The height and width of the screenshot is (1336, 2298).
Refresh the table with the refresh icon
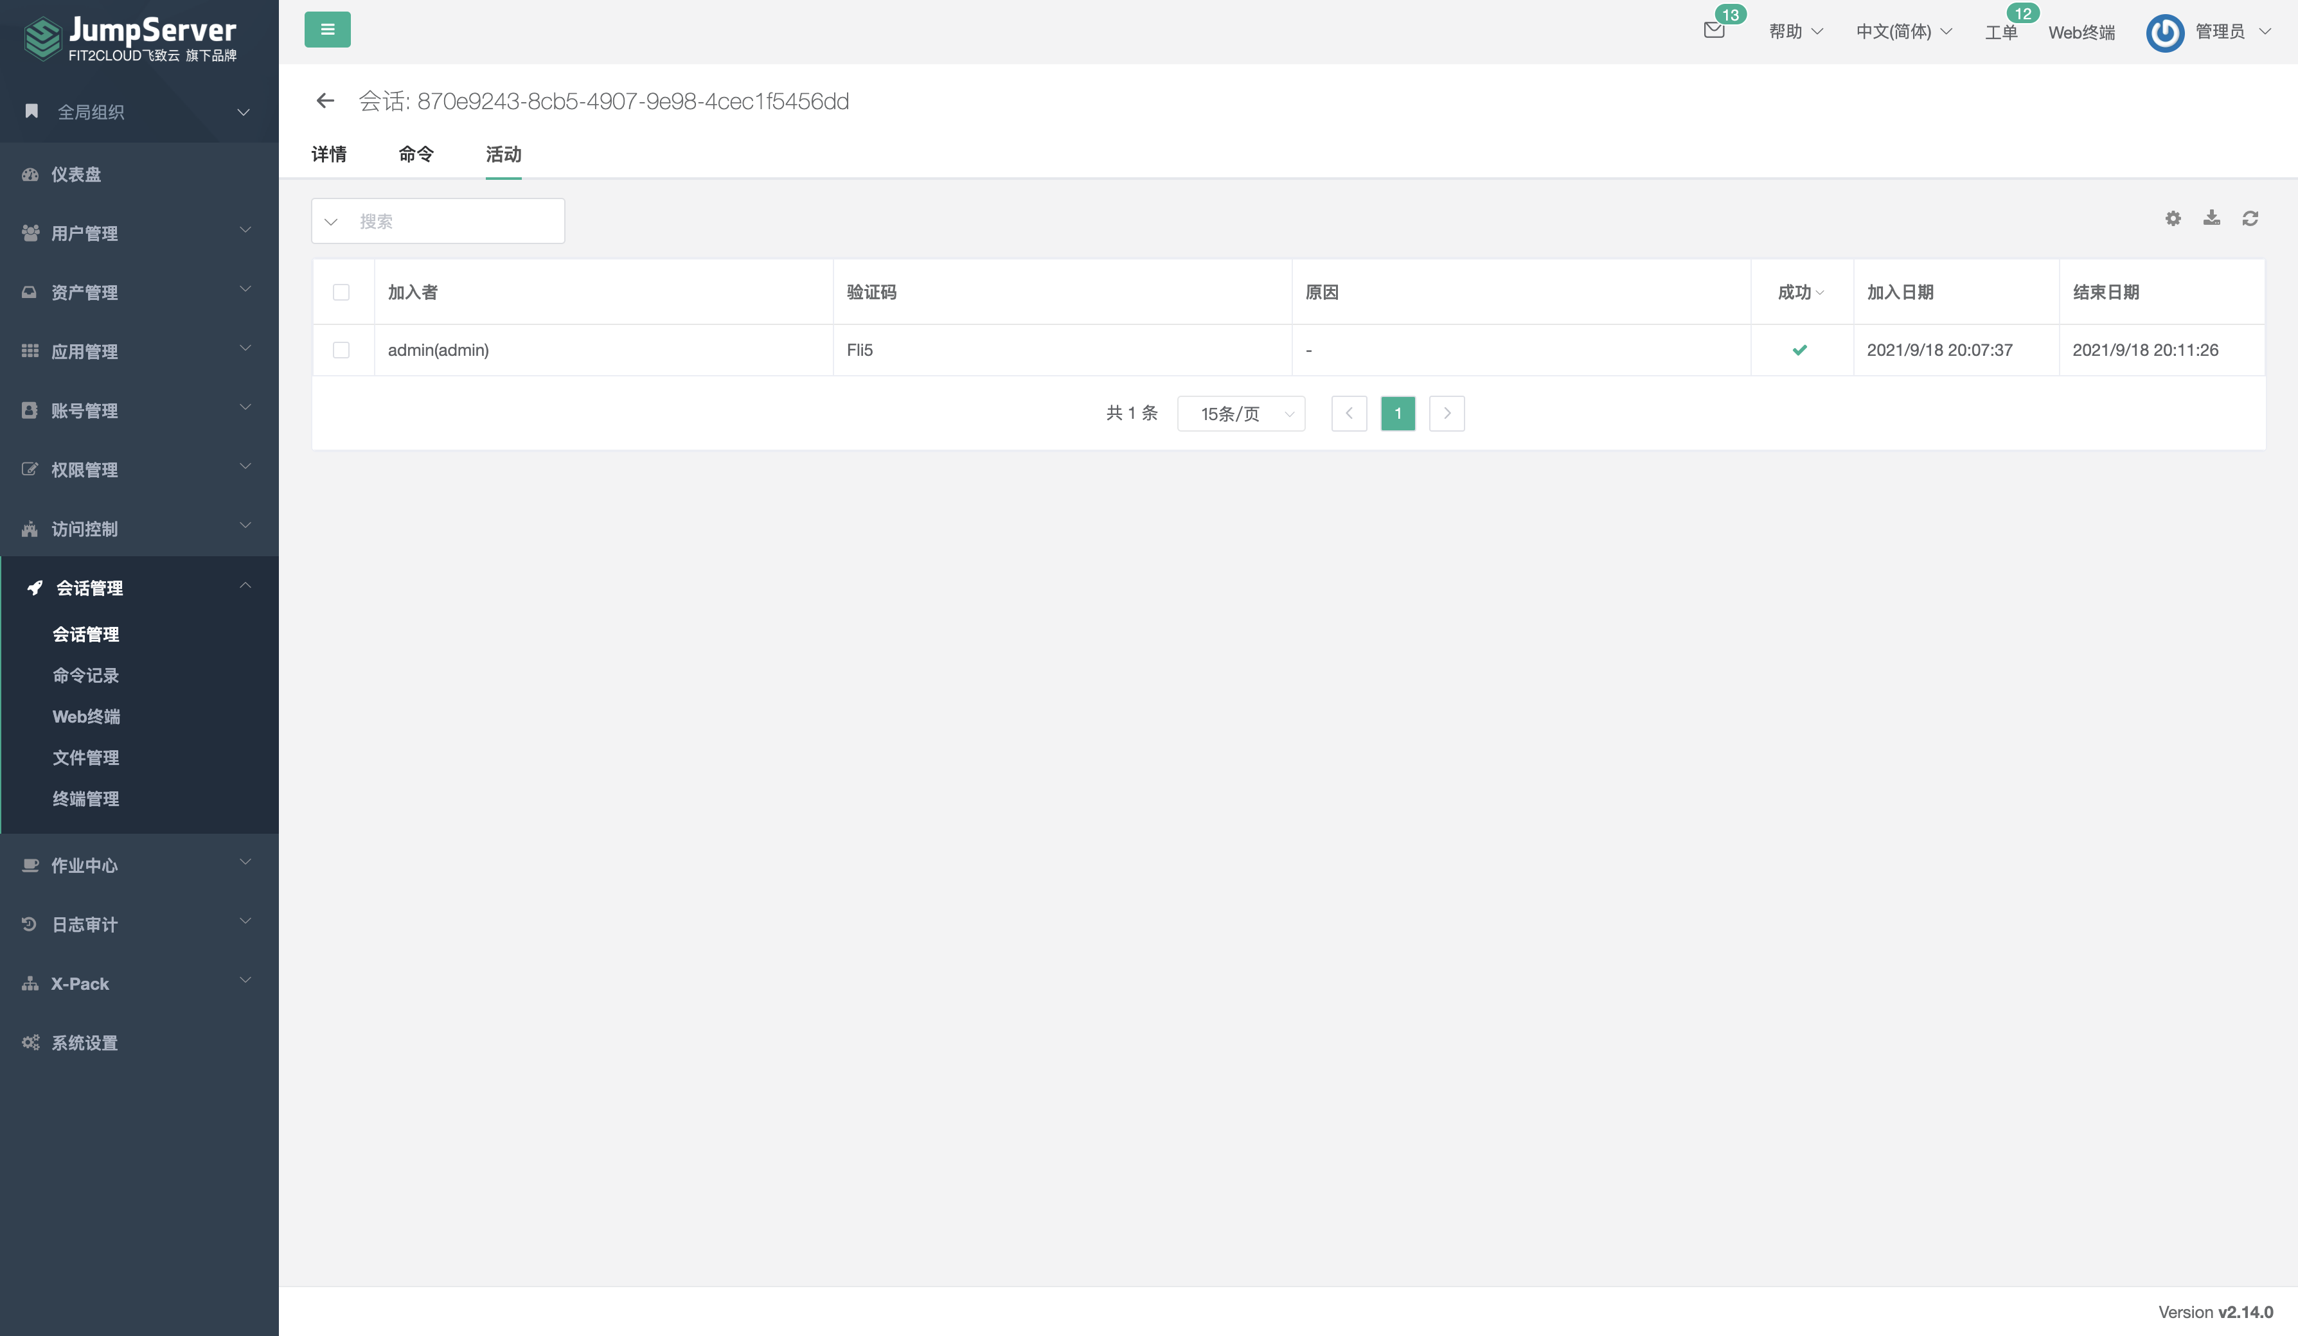click(x=2250, y=219)
